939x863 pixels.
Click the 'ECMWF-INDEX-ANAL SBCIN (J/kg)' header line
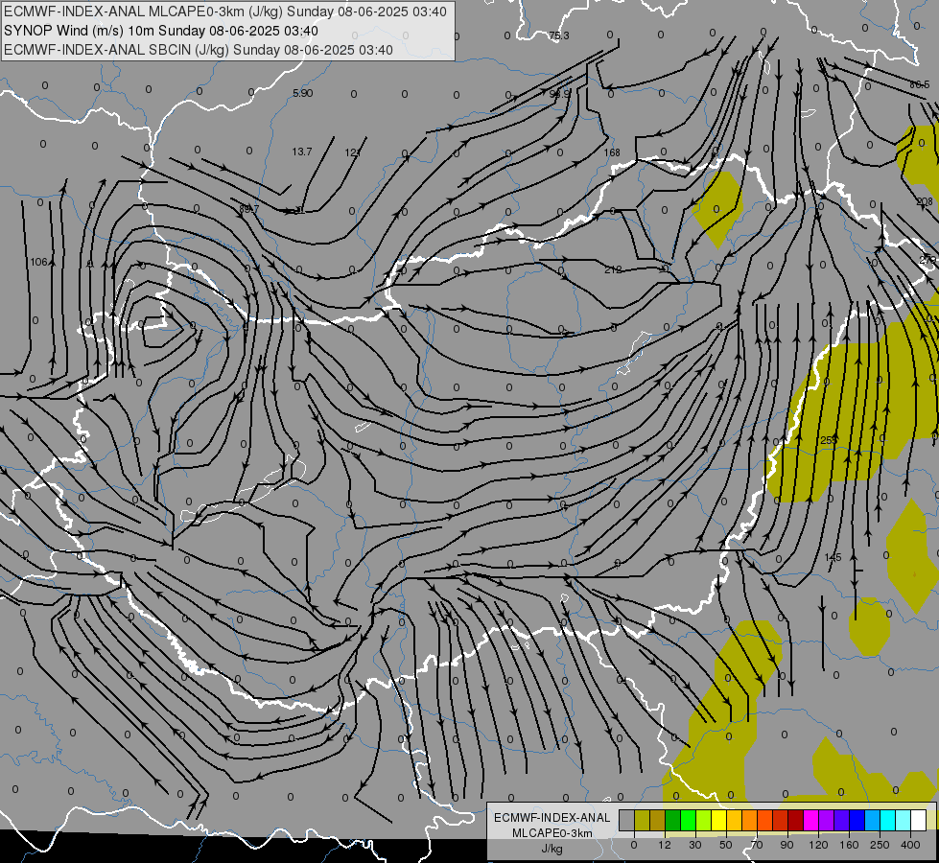(x=116, y=50)
